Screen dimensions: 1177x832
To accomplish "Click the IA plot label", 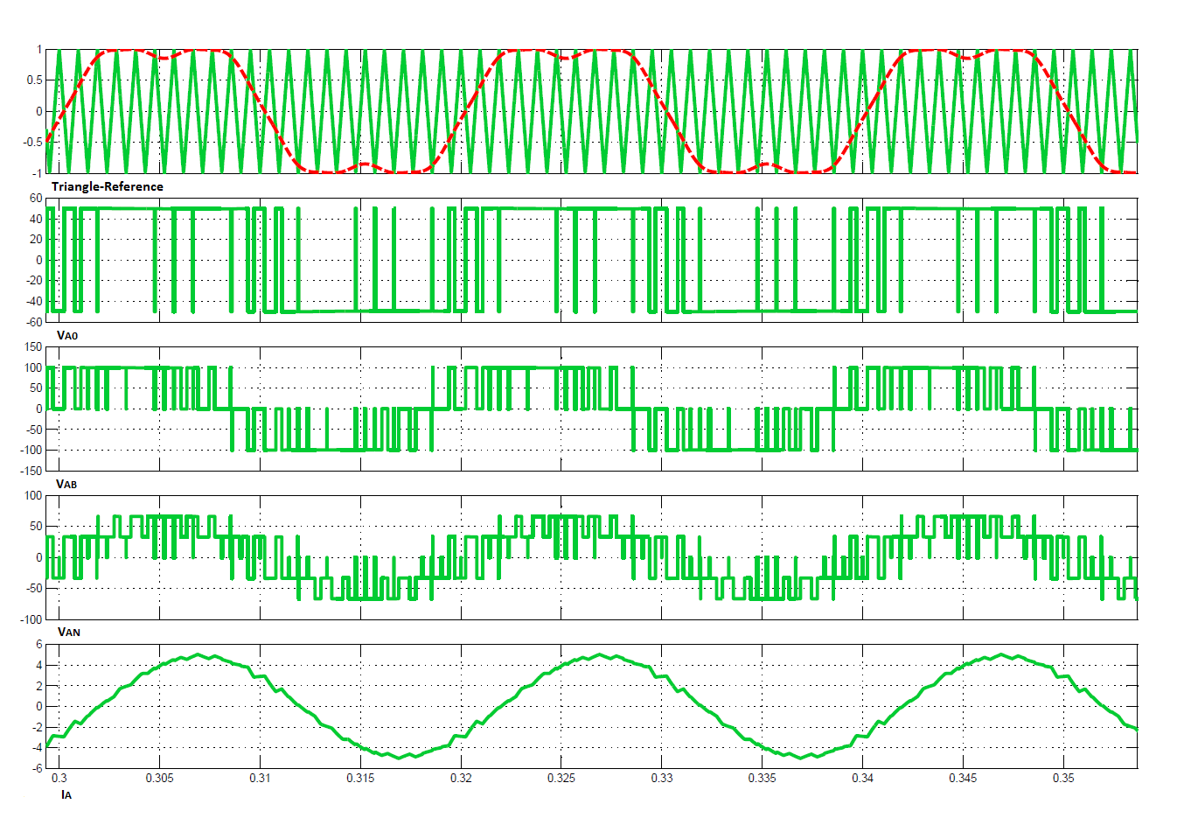I will pyautogui.click(x=66, y=794).
